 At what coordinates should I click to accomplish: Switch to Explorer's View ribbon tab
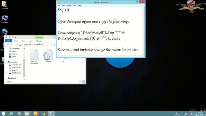31,41
